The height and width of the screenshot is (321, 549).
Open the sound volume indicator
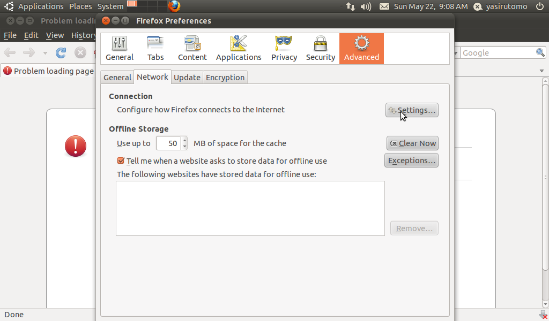366,6
